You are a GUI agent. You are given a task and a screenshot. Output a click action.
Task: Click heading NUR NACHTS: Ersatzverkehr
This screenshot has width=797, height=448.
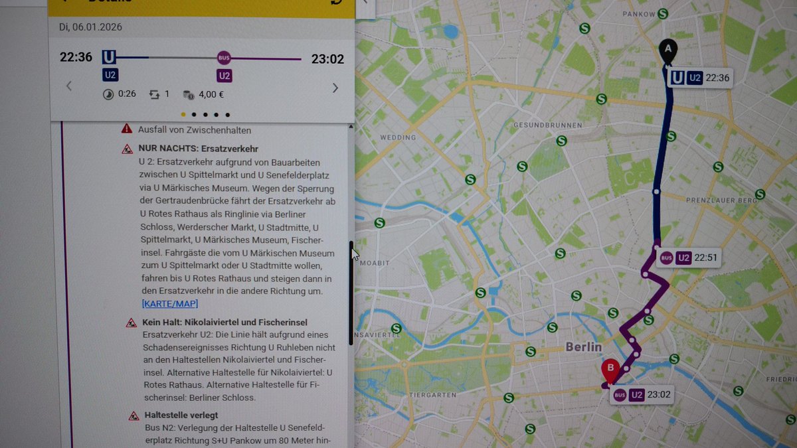coord(198,149)
